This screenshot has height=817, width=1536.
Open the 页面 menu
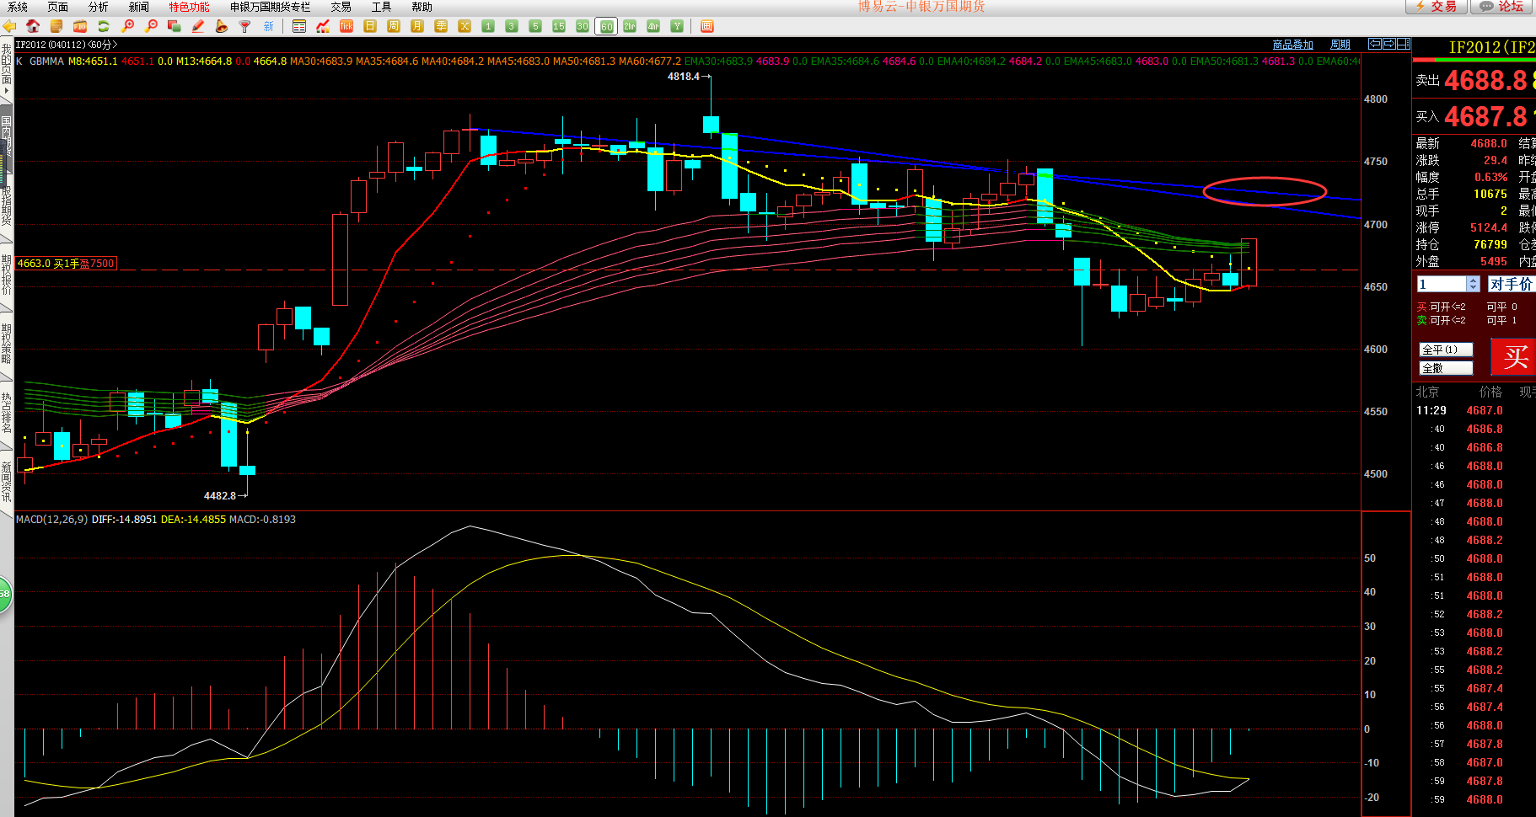[x=58, y=7]
